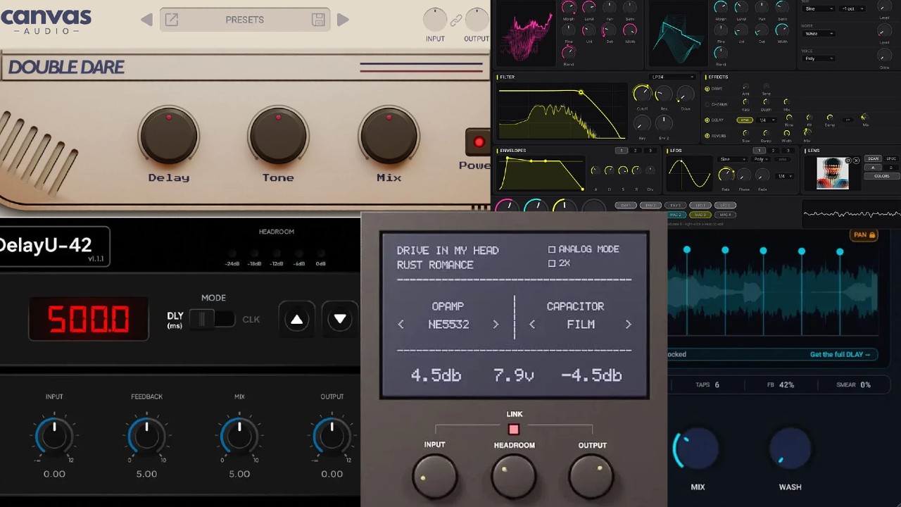This screenshot has width=901, height=507.
Task: Click the LFO 1 modulation source button
Action: tap(700, 206)
